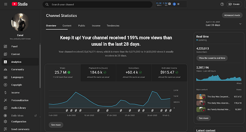Click the Advanced mode button
This screenshot has width=246, height=132.
point(232,15)
